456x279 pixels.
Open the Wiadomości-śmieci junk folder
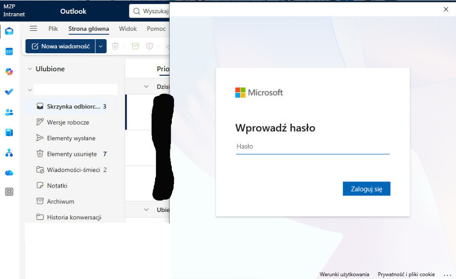71,170
